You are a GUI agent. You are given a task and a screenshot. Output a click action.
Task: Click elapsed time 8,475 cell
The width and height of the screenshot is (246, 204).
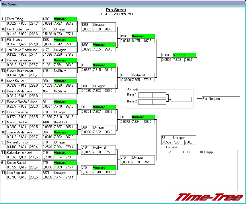137,41
